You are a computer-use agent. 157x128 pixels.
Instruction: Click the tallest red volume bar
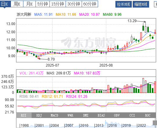point(143,85)
